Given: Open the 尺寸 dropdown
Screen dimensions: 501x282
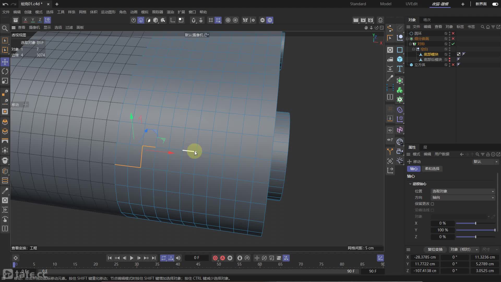Looking at the screenshot, I should point(490,249).
